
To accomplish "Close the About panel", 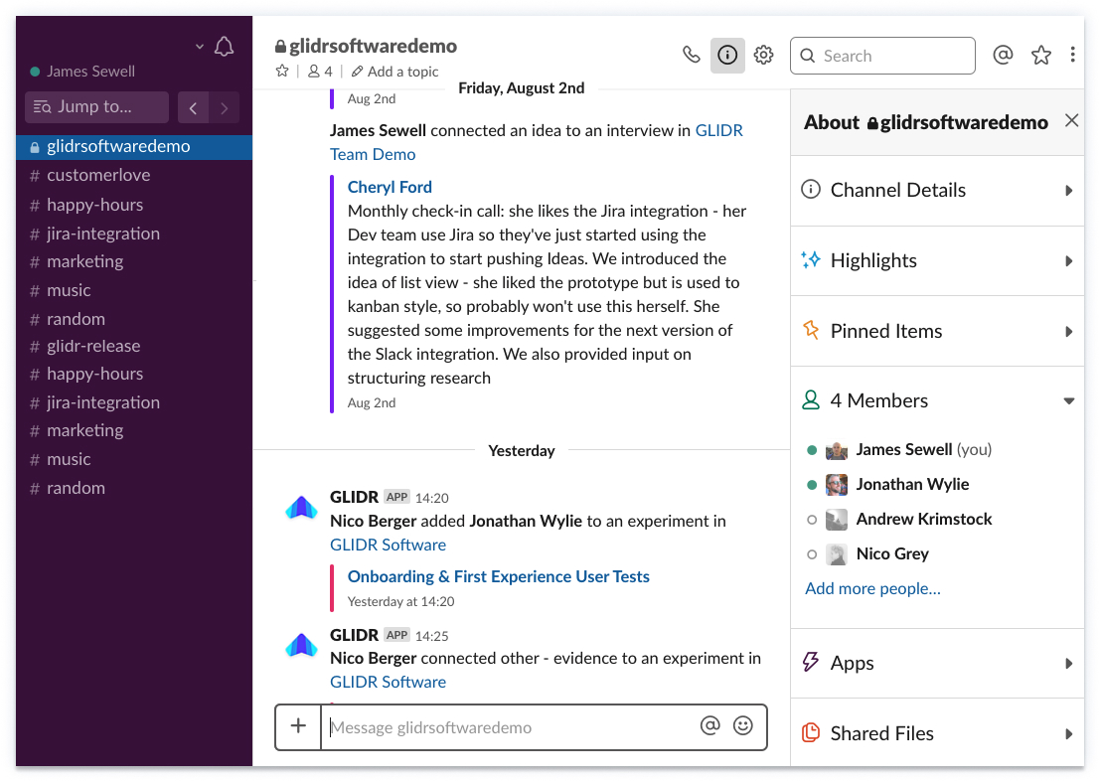I will pos(1071,120).
